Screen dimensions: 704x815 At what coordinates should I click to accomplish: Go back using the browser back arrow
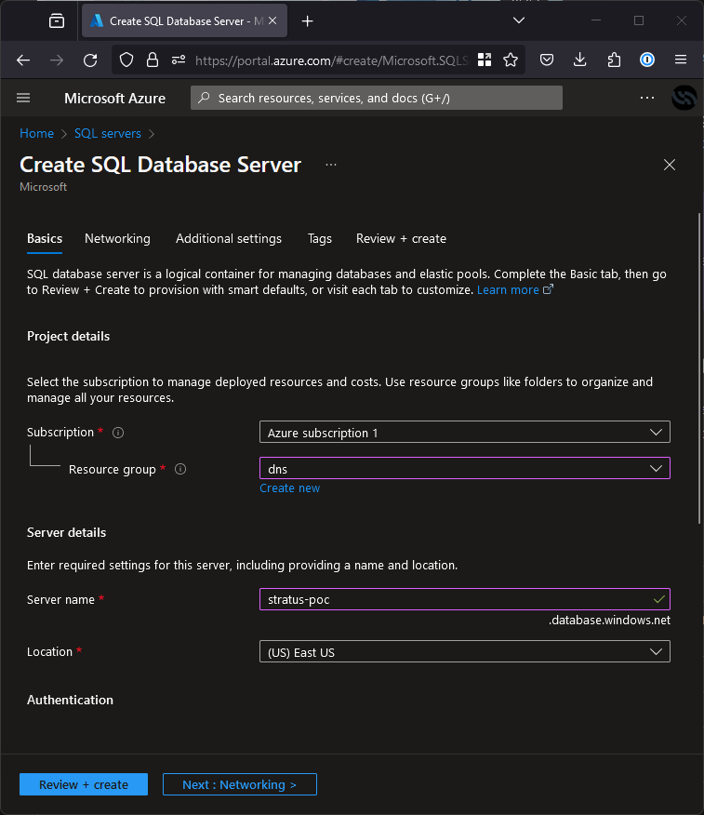[23, 60]
